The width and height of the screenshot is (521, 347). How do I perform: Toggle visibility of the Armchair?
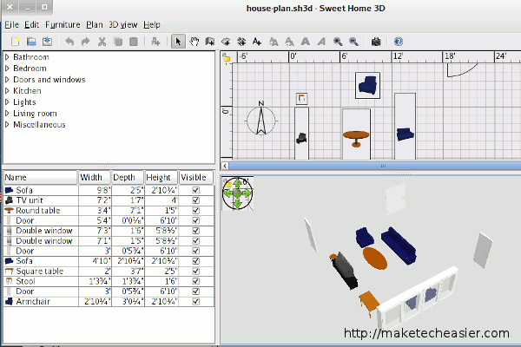(x=195, y=302)
